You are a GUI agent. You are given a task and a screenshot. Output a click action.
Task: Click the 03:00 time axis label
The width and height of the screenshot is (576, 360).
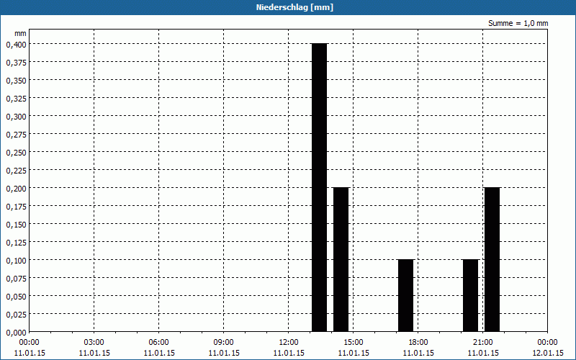pos(94,343)
